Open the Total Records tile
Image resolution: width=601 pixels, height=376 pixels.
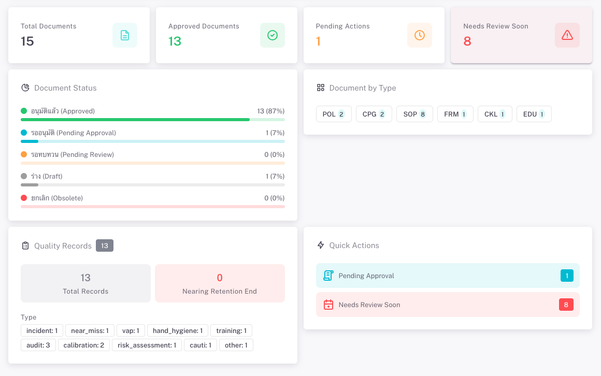pyautogui.click(x=85, y=283)
